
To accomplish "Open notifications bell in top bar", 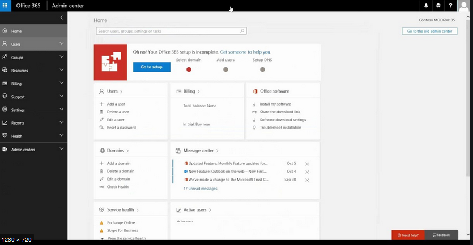I will click(x=426, y=6).
